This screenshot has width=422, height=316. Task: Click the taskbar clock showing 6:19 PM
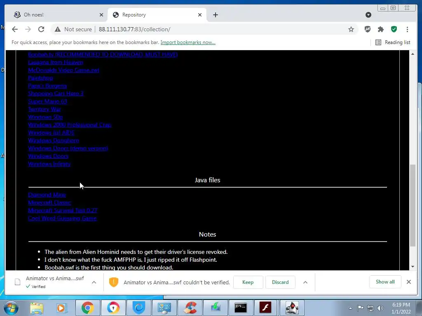(401, 308)
